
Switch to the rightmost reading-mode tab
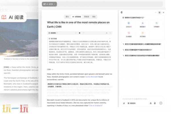point(94,17)
